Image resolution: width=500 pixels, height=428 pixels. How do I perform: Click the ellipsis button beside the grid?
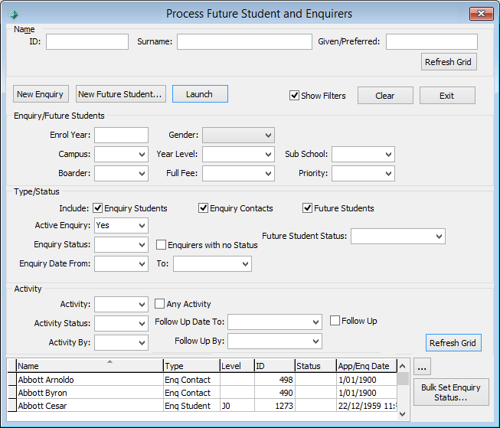422,367
